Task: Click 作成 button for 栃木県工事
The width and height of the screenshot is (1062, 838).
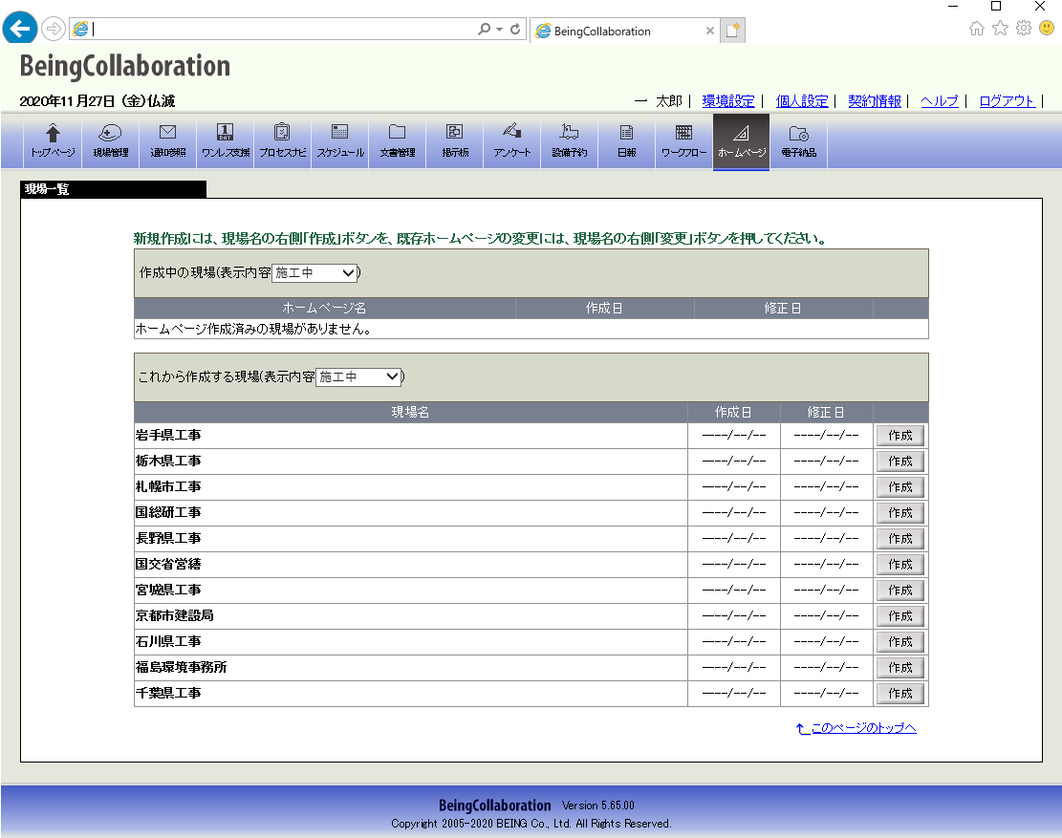Action: click(x=900, y=461)
